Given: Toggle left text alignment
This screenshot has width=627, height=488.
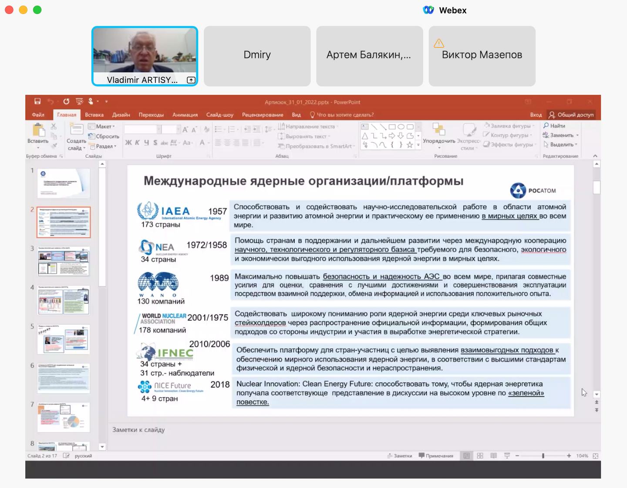Looking at the screenshot, I should click(x=218, y=142).
